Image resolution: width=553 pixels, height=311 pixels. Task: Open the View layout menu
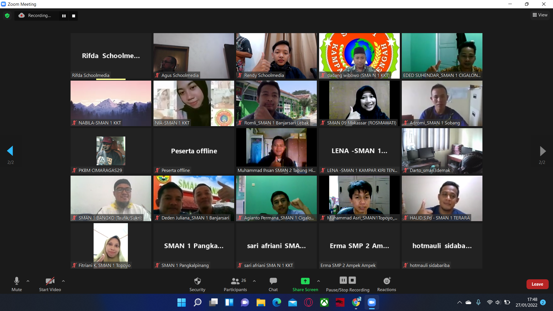pyautogui.click(x=540, y=15)
